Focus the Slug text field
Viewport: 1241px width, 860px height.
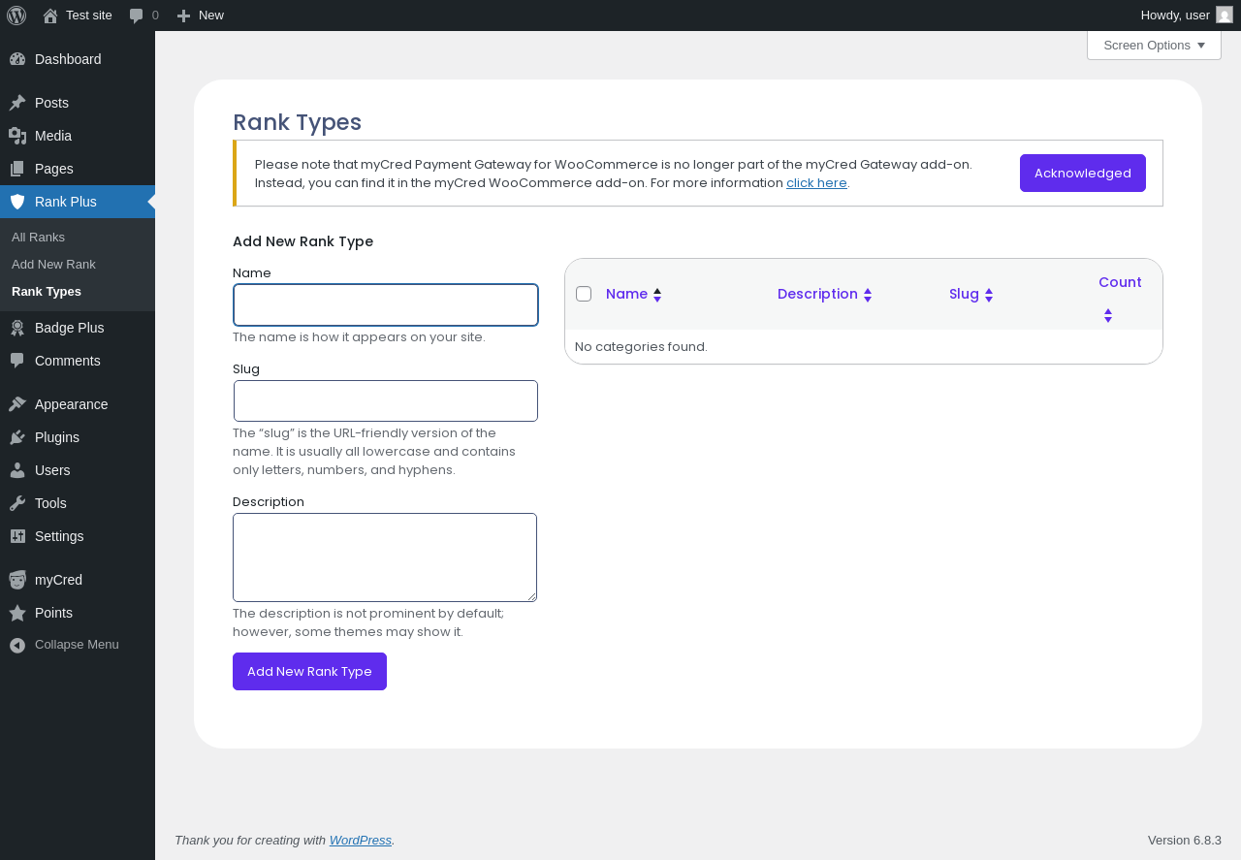386,401
